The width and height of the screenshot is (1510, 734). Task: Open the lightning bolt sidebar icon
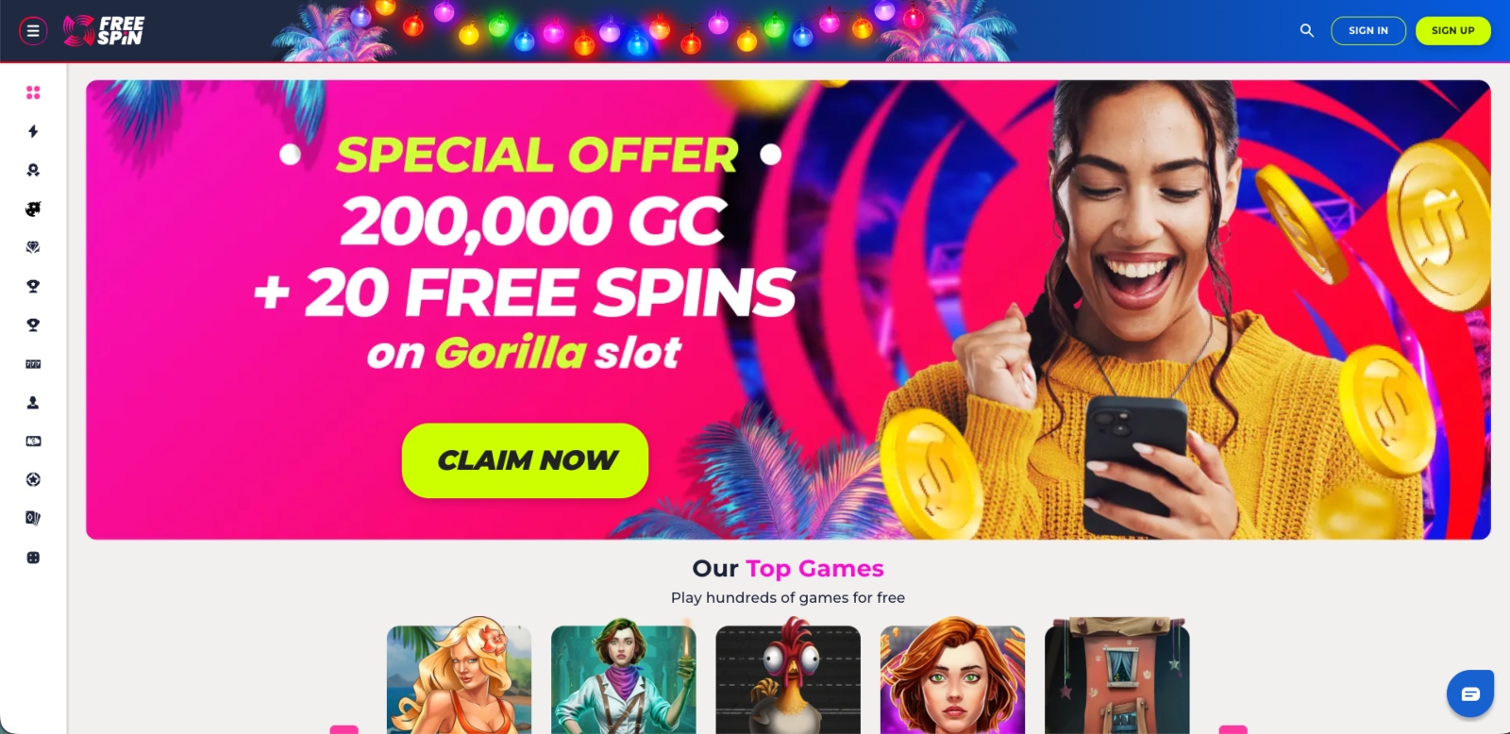click(33, 131)
